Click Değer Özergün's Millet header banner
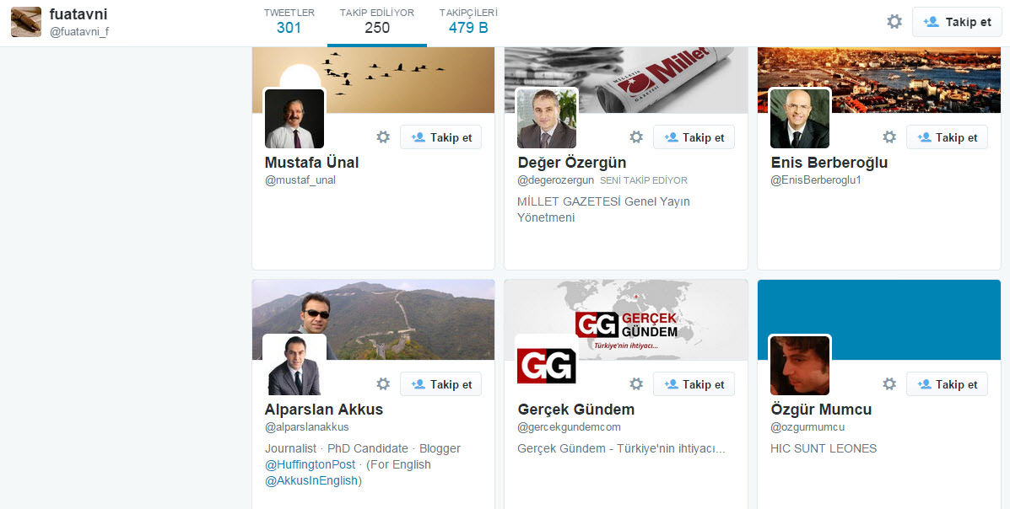This screenshot has height=509, width=1010. click(625, 80)
